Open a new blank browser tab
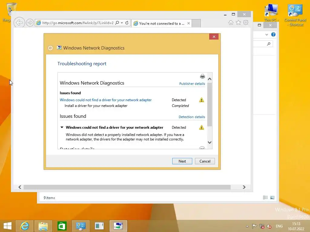Image resolution: width=310 pixels, height=232 pixels. [196, 23]
